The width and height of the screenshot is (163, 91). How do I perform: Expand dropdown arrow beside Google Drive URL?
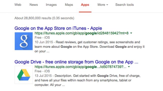click(129, 67)
